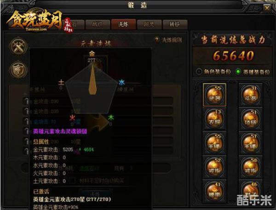This screenshot has width=276, height=210.
Task: Select the 衣服 equipment slot level 13
Action: click(x=214, y=119)
